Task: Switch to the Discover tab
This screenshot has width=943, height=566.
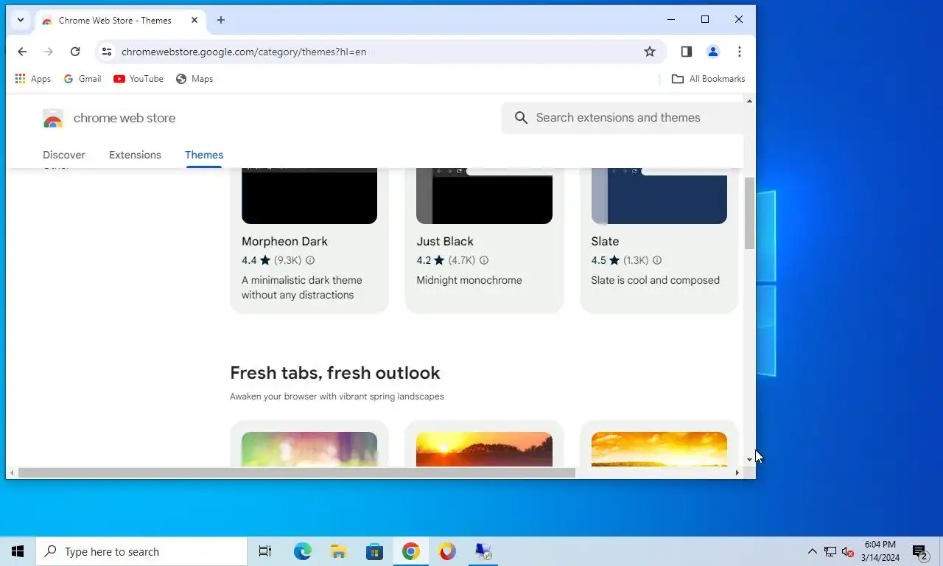Action: pyautogui.click(x=64, y=155)
